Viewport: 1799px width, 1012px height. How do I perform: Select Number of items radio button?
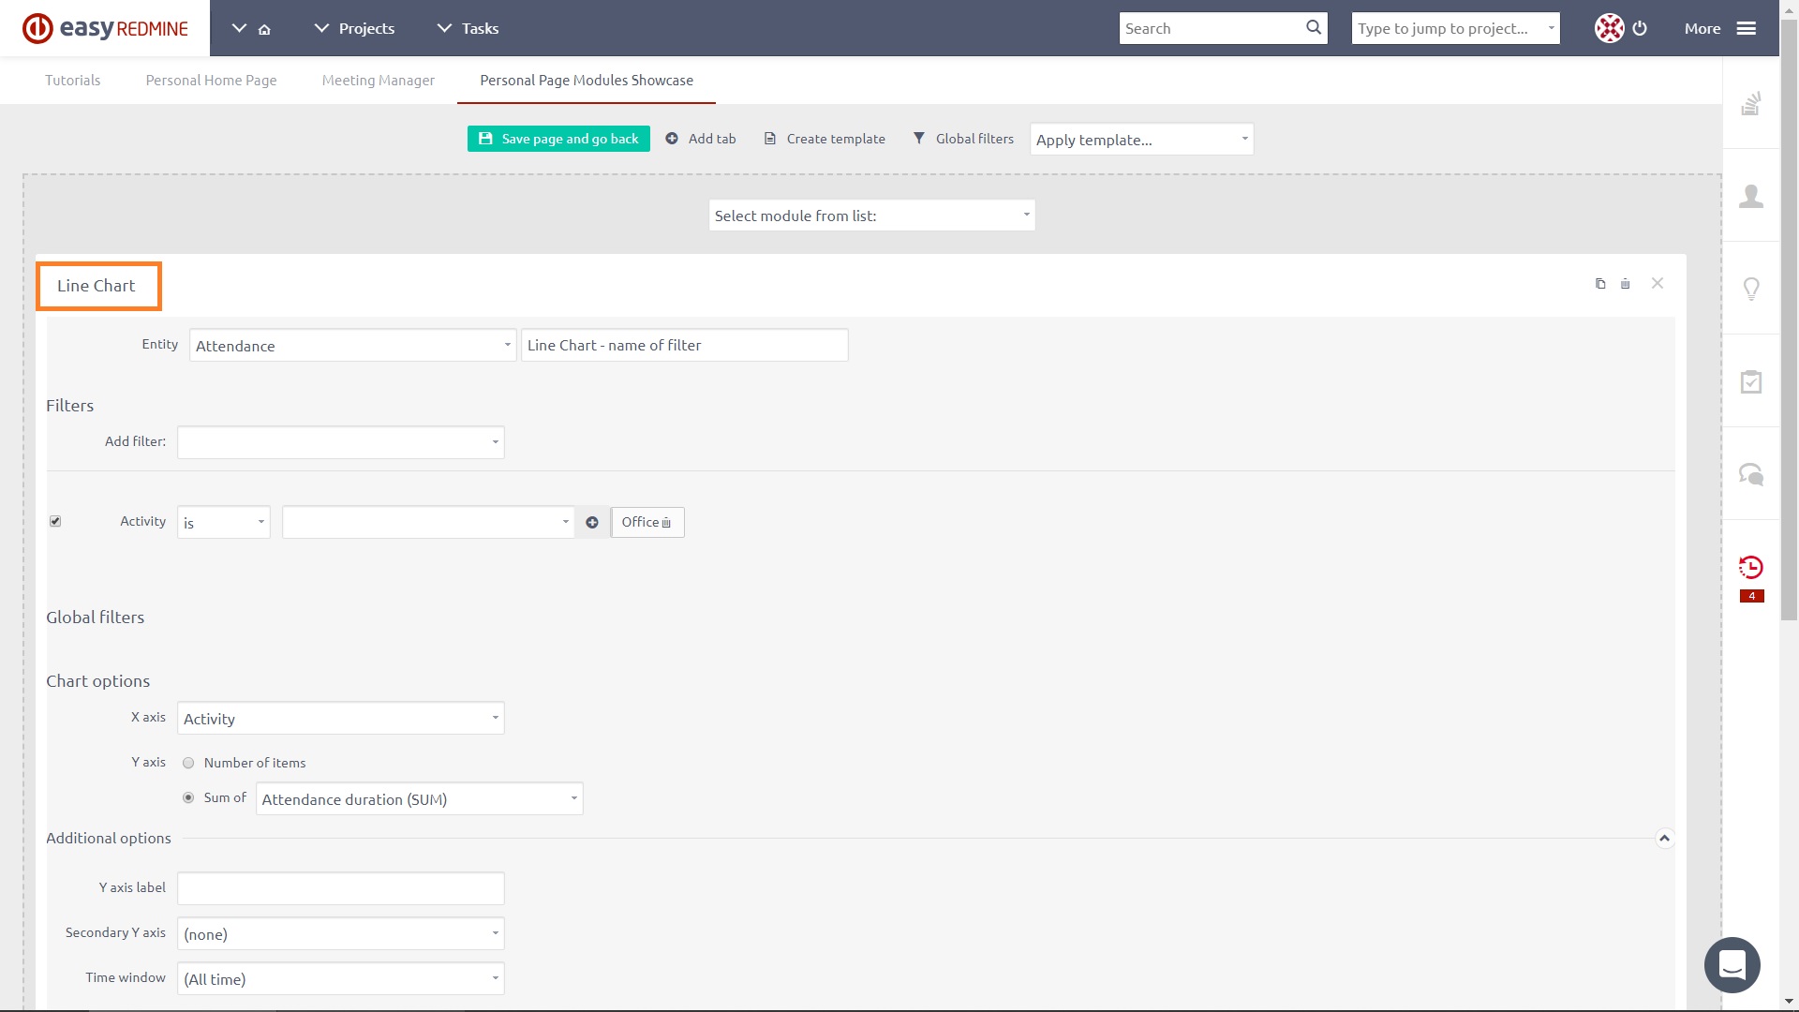click(x=188, y=764)
